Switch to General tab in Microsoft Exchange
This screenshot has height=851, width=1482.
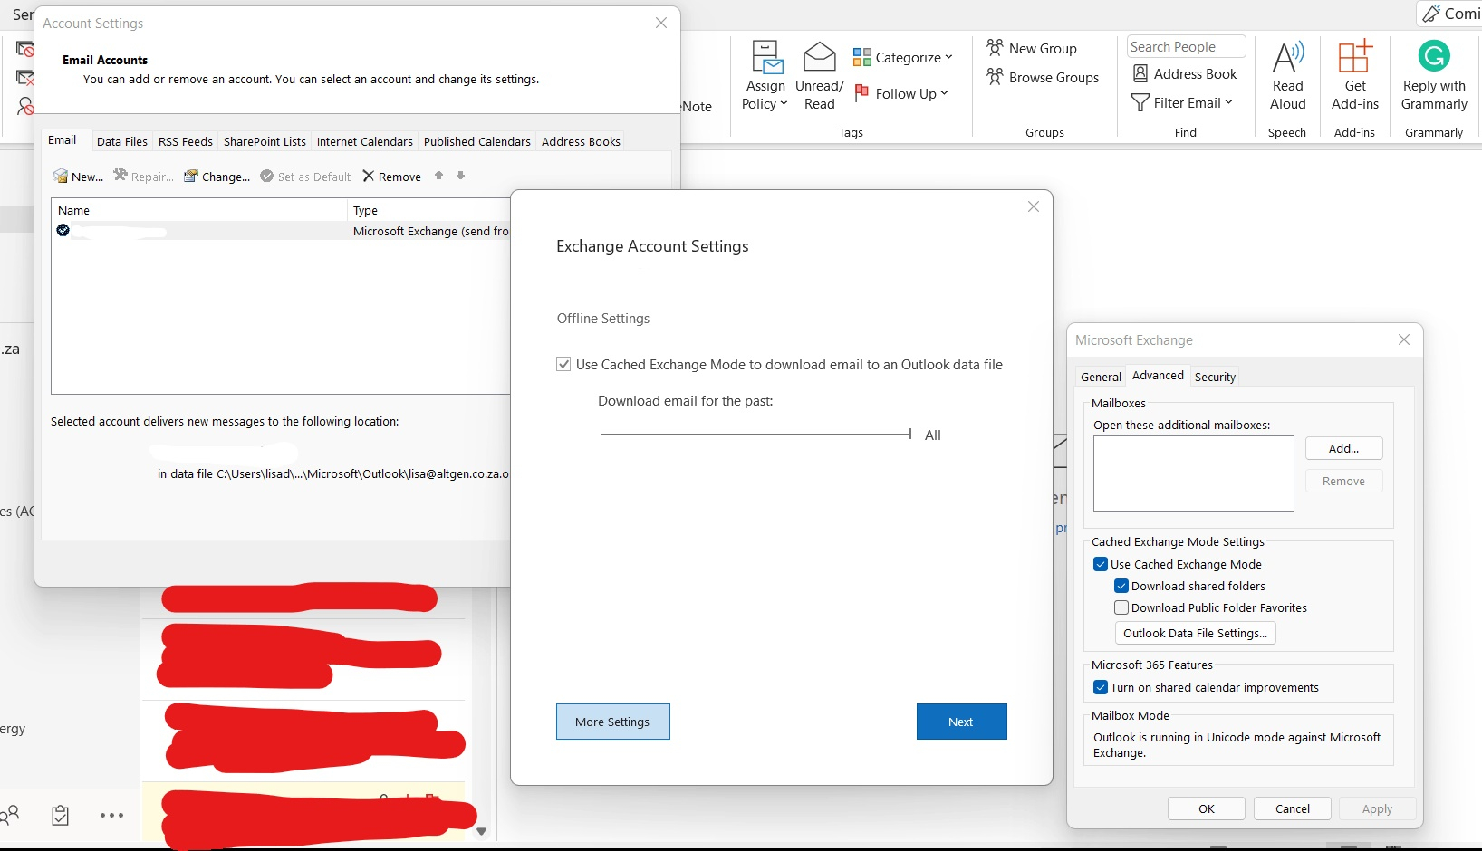tap(1101, 377)
